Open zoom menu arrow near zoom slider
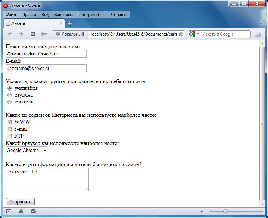 pyautogui.click(x=202, y=211)
